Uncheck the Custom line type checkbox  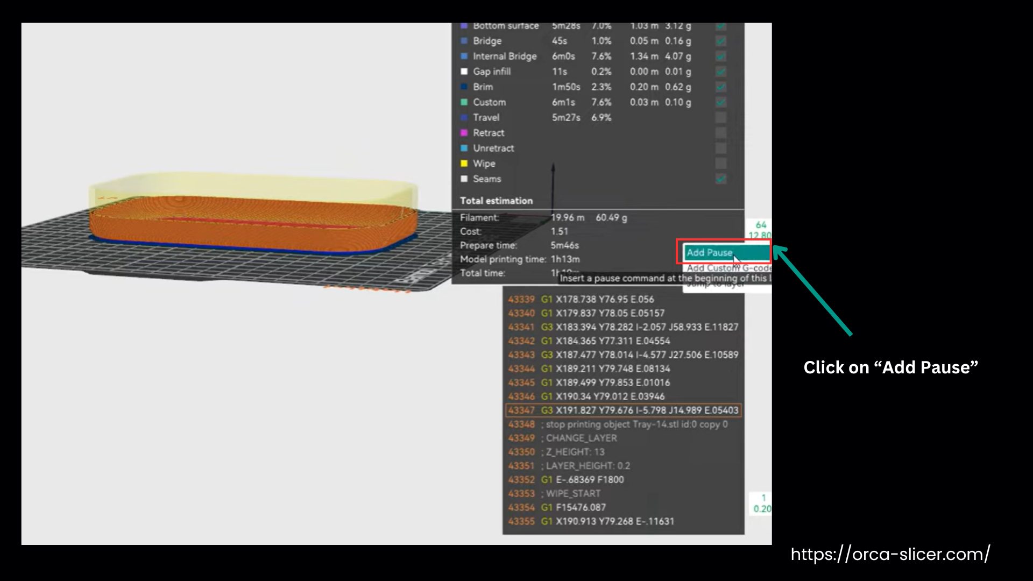(x=721, y=102)
